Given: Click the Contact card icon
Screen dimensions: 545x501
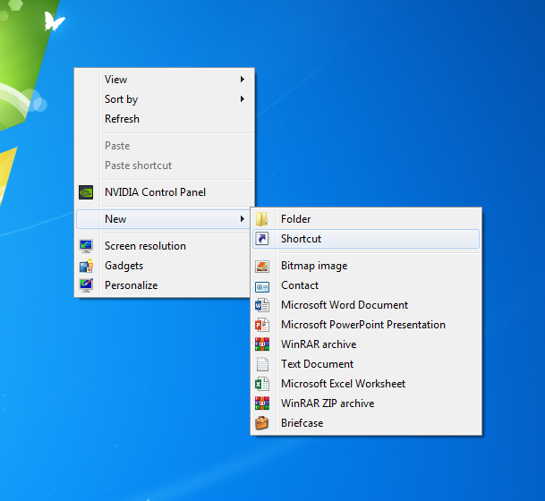Looking at the screenshot, I should tap(262, 287).
